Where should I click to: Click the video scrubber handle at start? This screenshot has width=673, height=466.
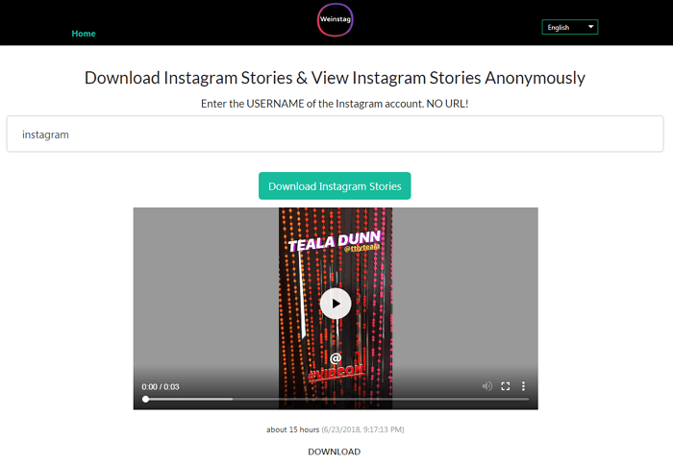coord(146,399)
